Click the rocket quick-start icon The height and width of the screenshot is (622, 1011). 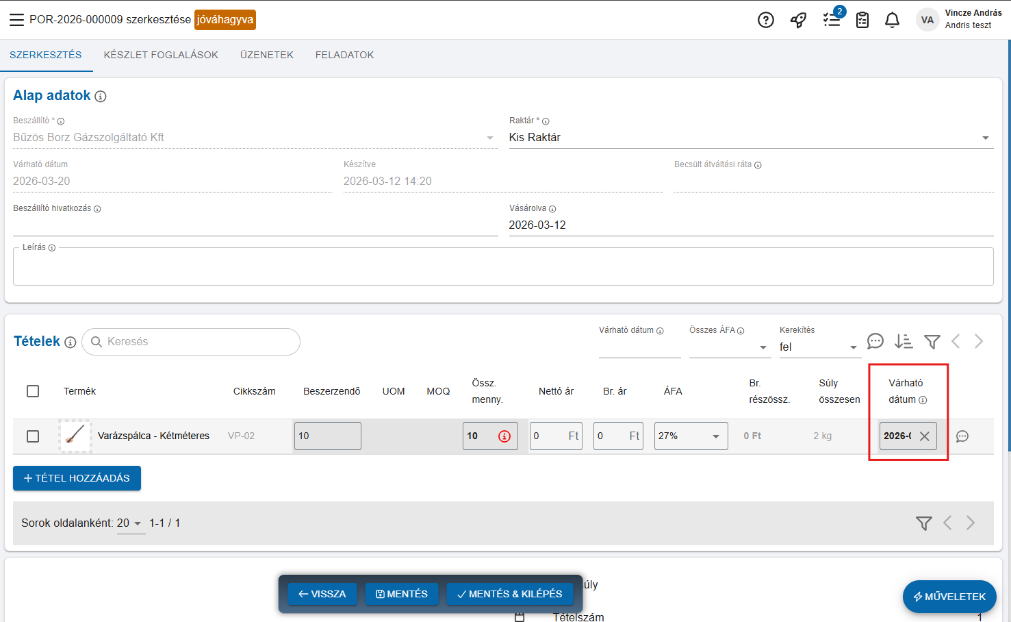pos(798,20)
